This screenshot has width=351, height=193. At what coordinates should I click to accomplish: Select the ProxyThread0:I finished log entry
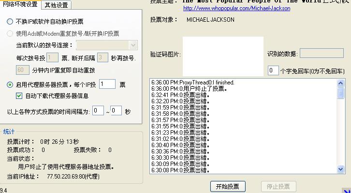point(193,83)
